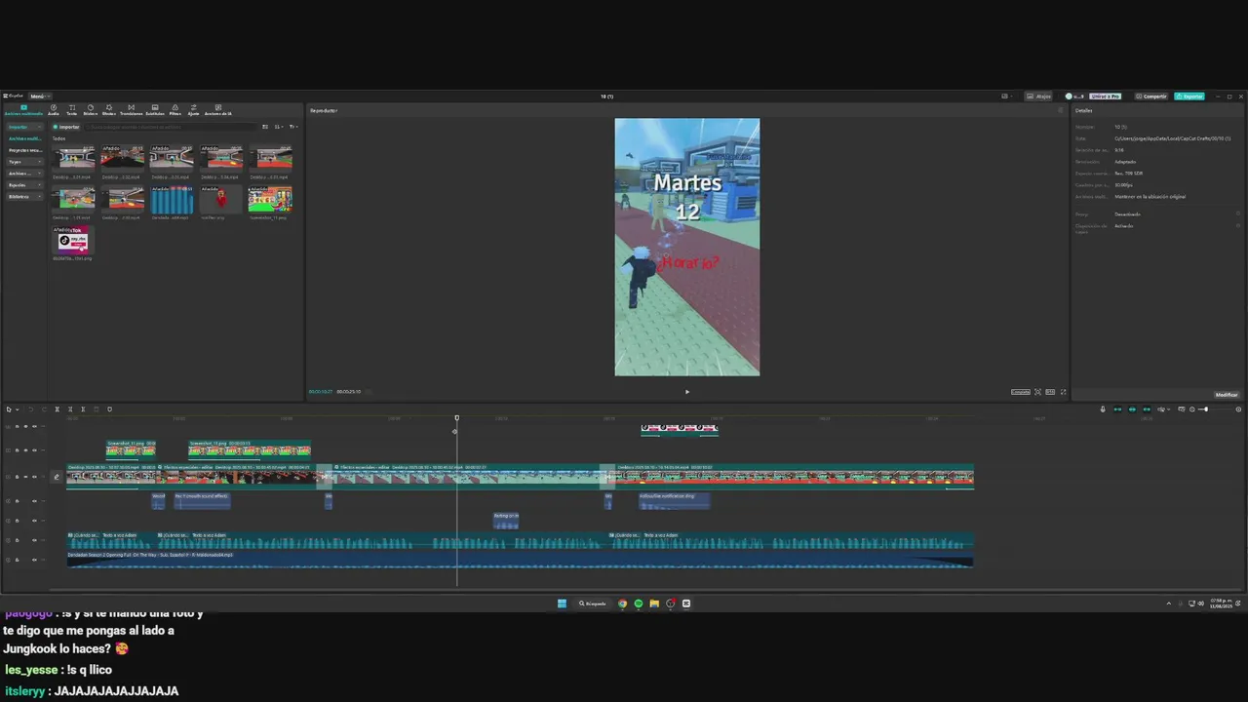The width and height of the screenshot is (1248, 702).
Task: Click the Modificar button in Detalles
Action: pyautogui.click(x=1227, y=395)
